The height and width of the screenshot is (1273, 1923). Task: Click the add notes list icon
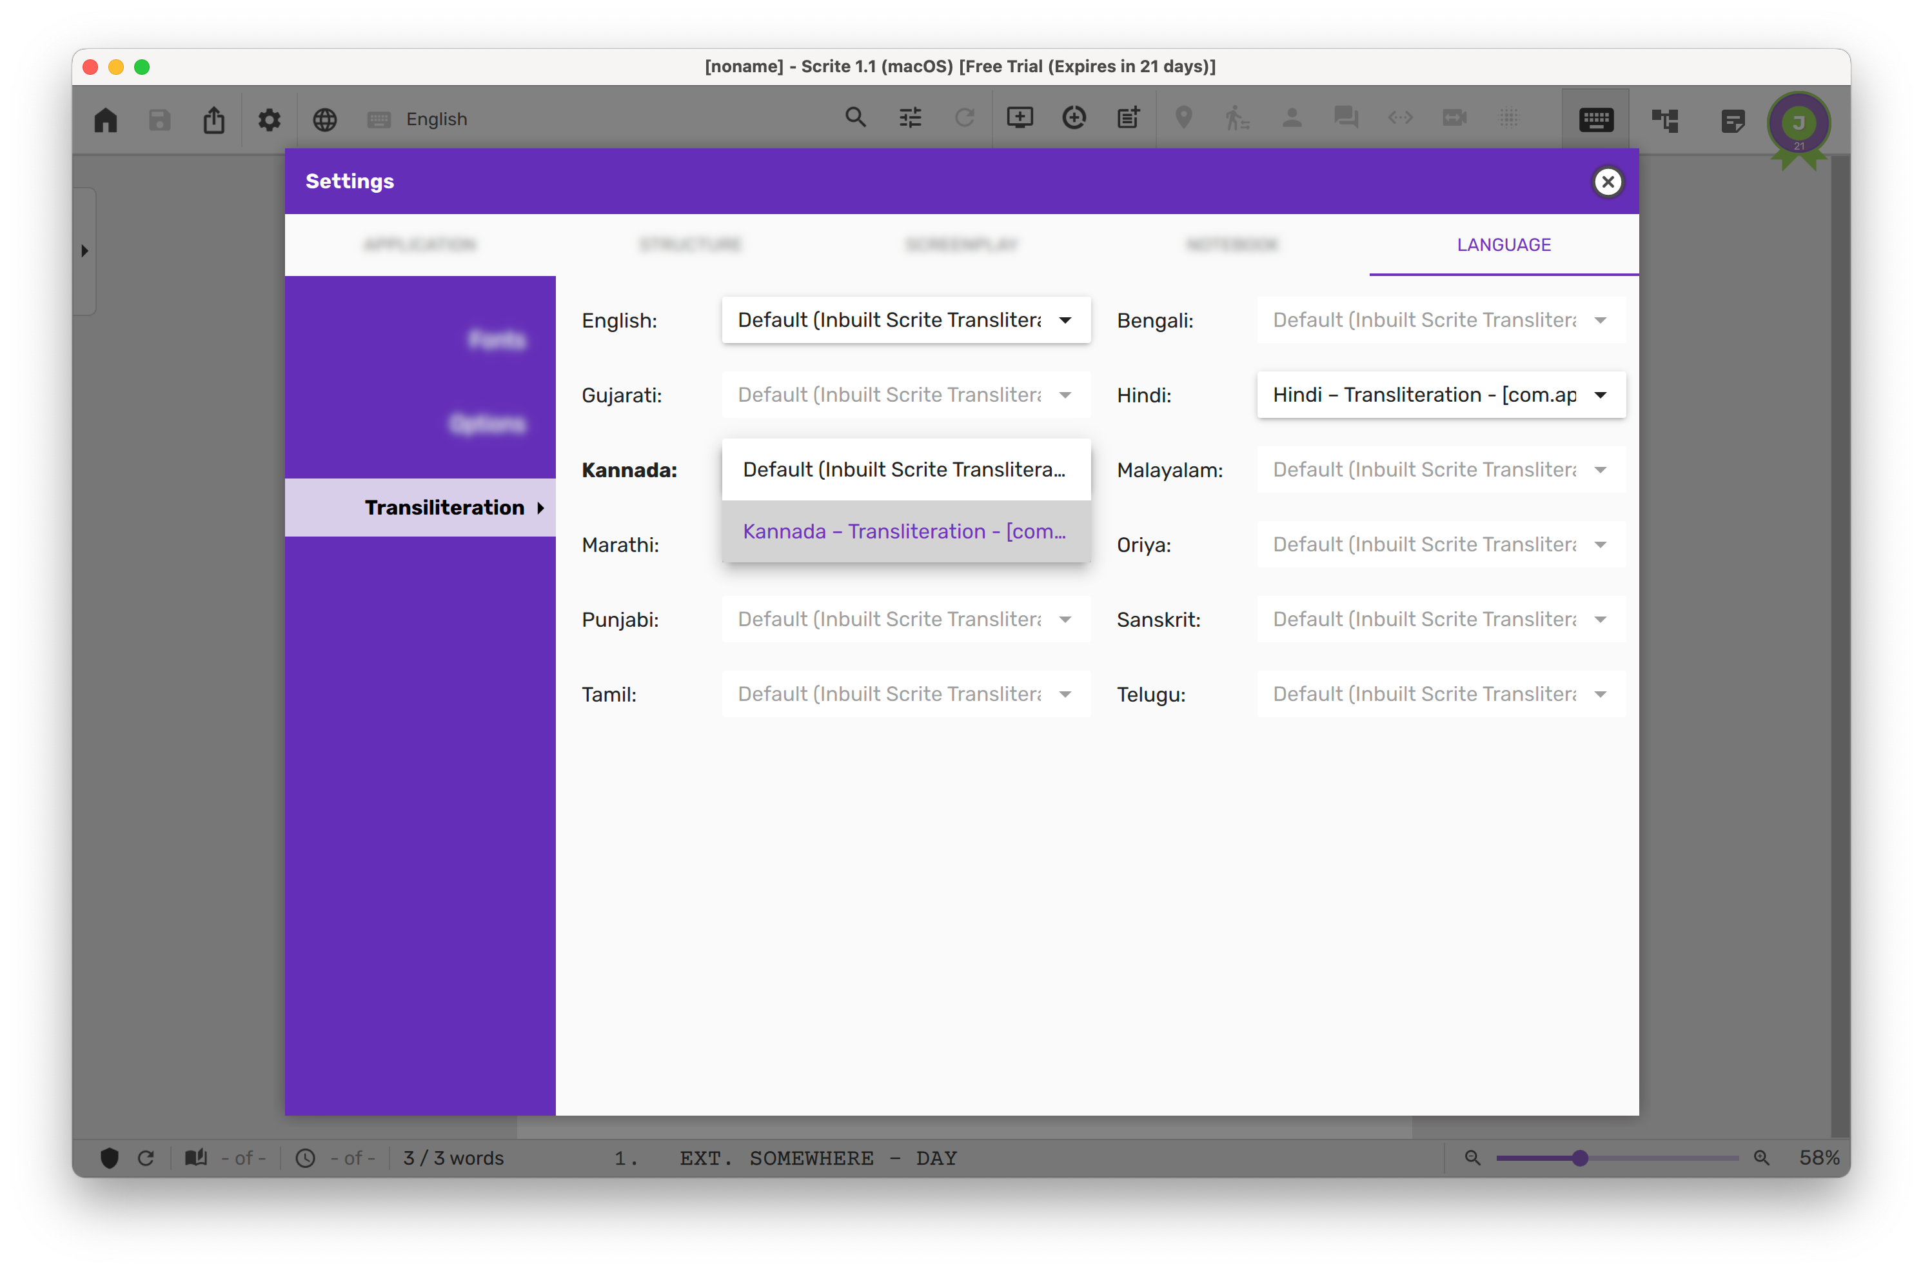(x=1129, y=118)
